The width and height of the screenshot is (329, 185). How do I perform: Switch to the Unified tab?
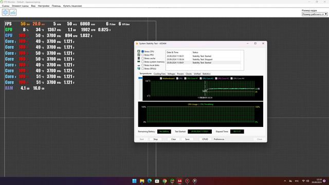click(197, 74)
